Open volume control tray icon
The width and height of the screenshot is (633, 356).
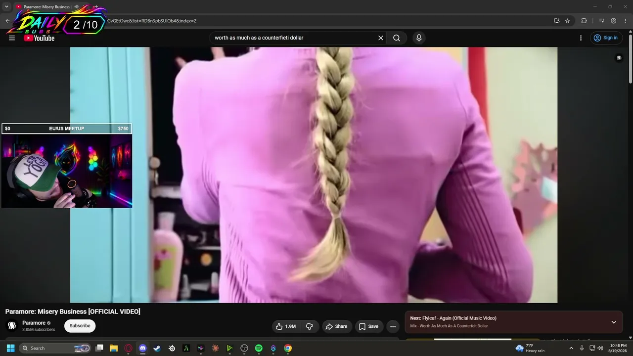pos(600,348)
